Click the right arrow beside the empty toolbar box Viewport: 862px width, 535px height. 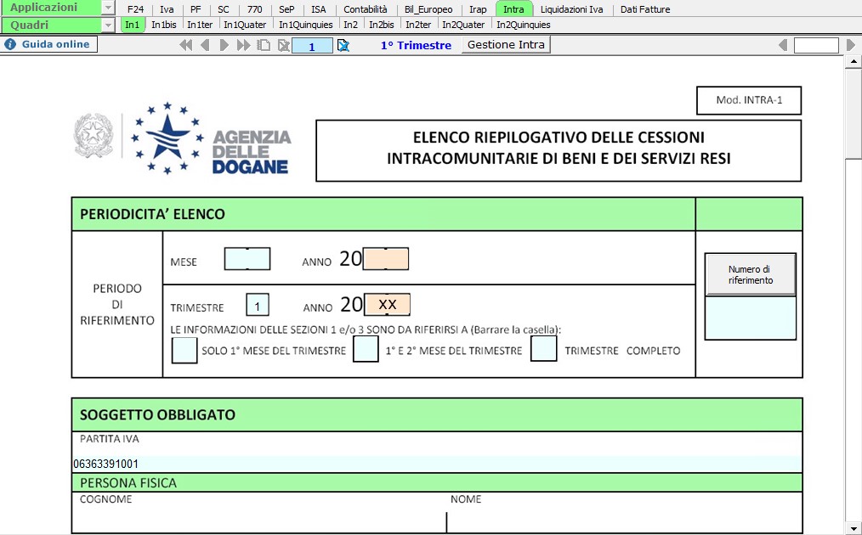click(851, 45)
